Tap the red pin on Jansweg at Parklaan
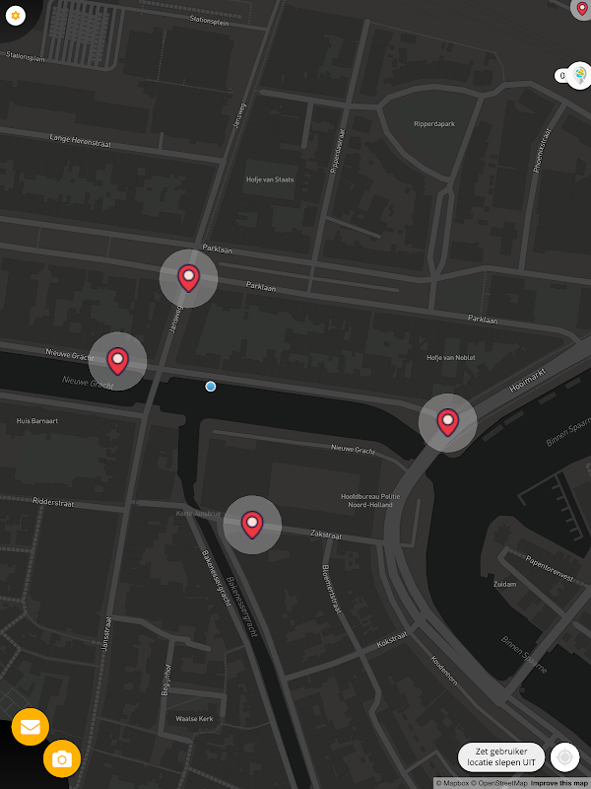The width and height of the screenshot is (591, 789). coord(188,278)
